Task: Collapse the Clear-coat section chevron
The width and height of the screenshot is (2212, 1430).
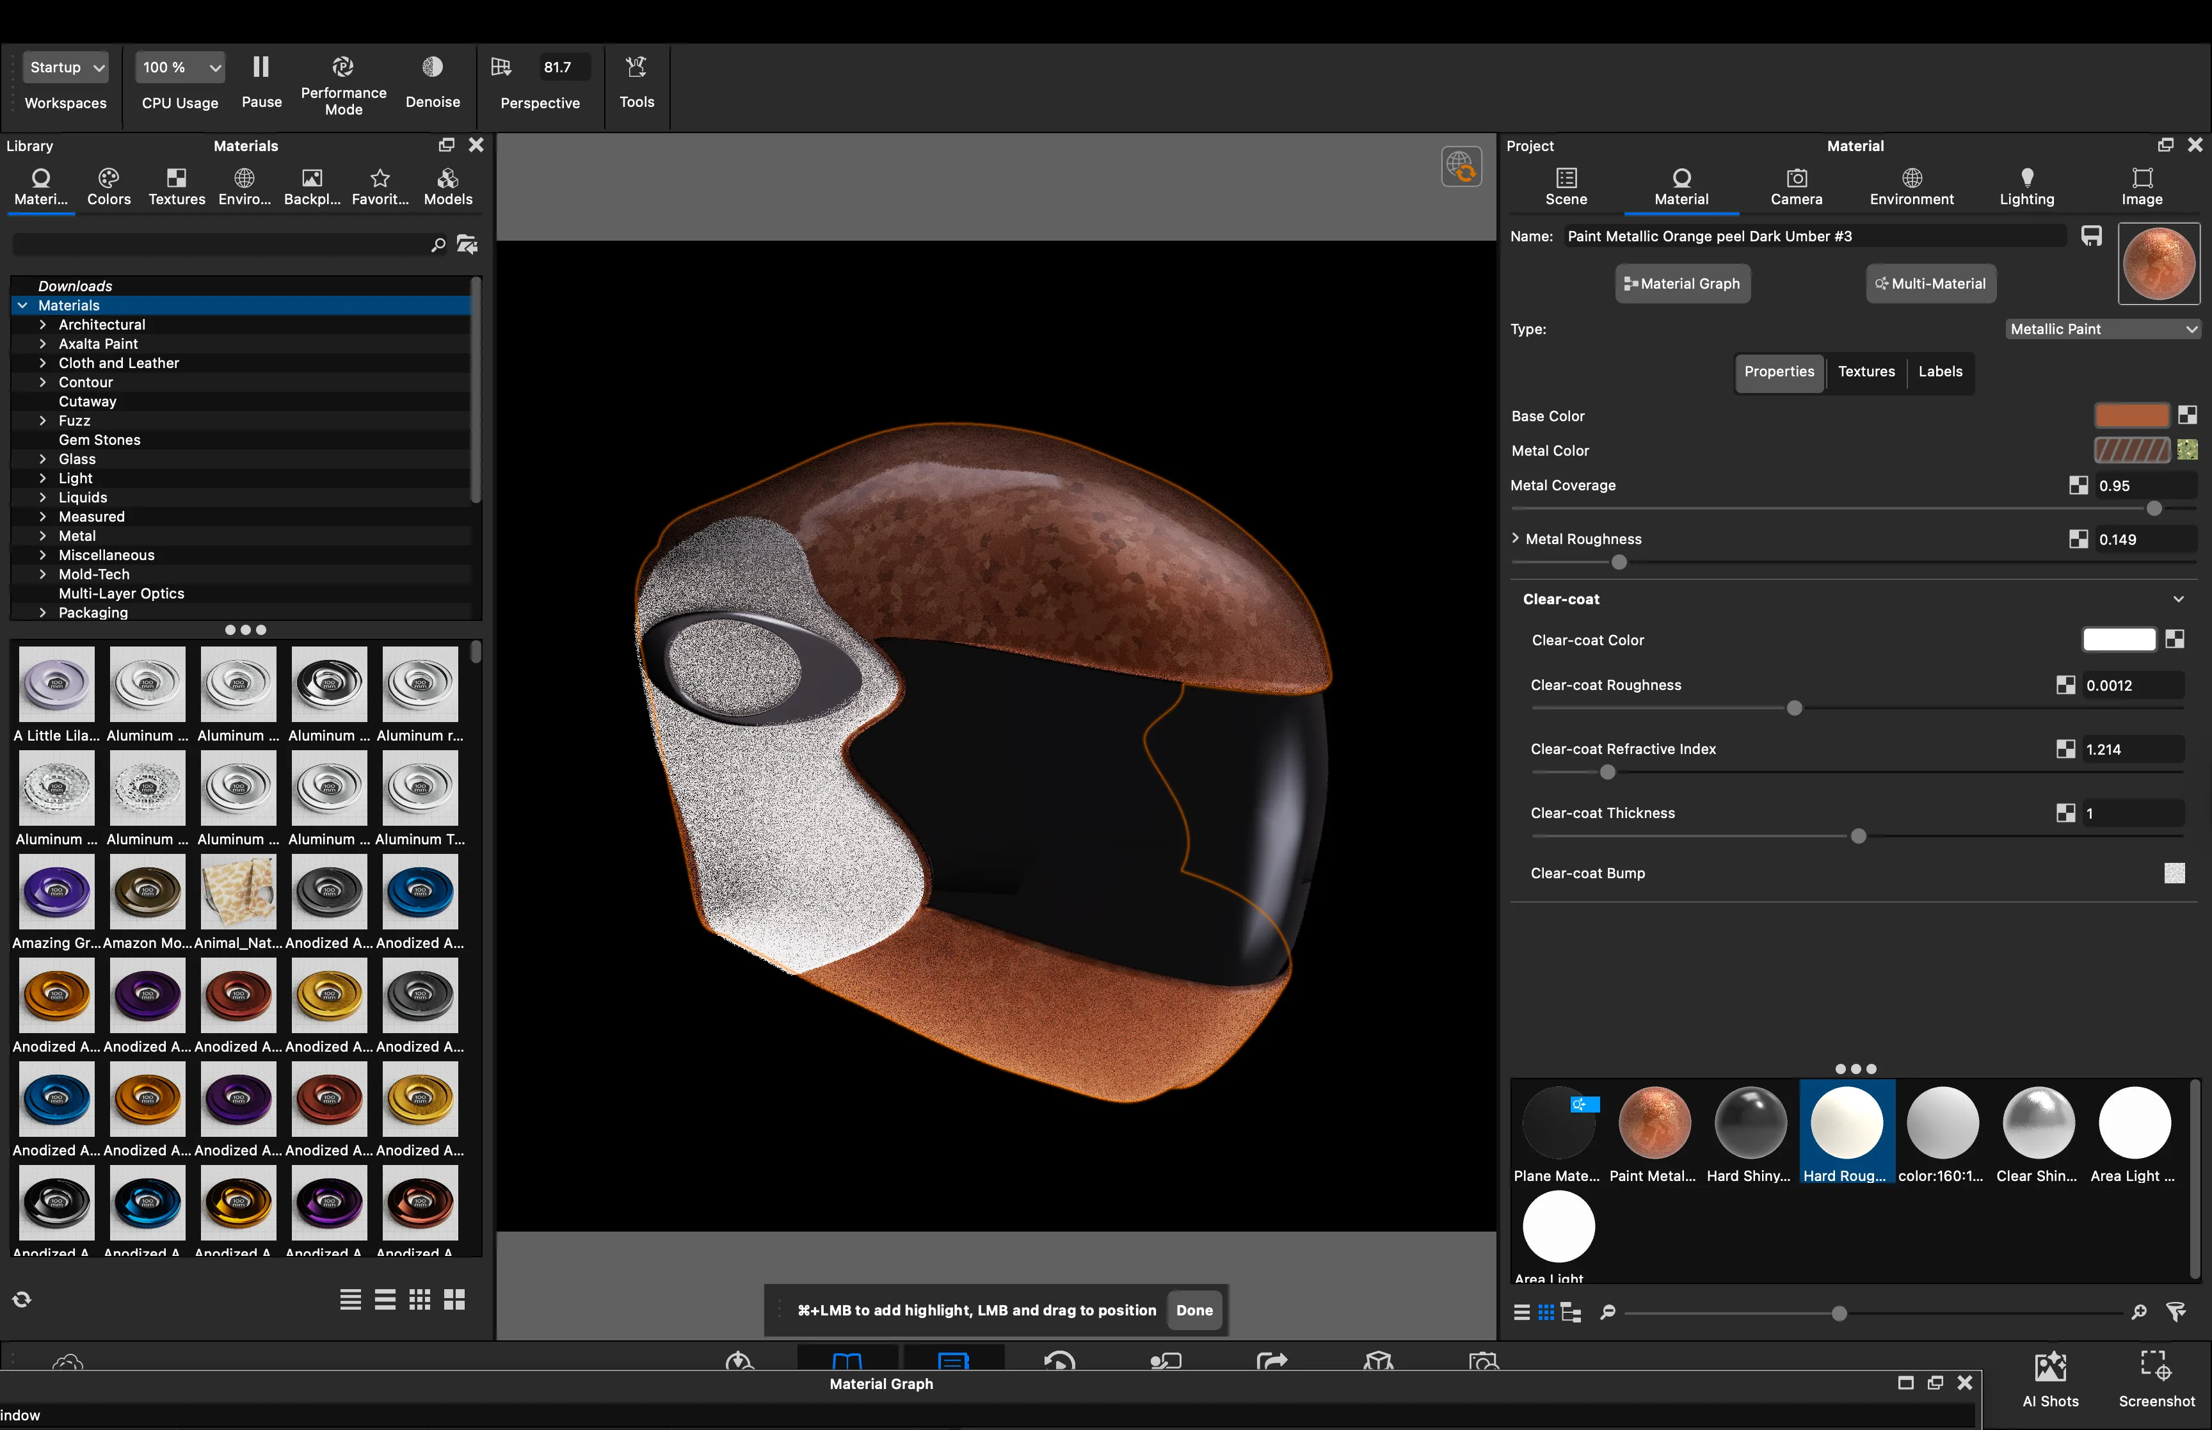Action: 2177,599
